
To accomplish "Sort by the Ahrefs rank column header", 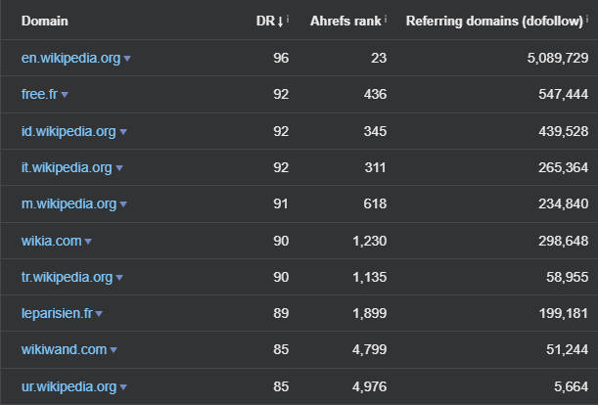I will point(345,21).
